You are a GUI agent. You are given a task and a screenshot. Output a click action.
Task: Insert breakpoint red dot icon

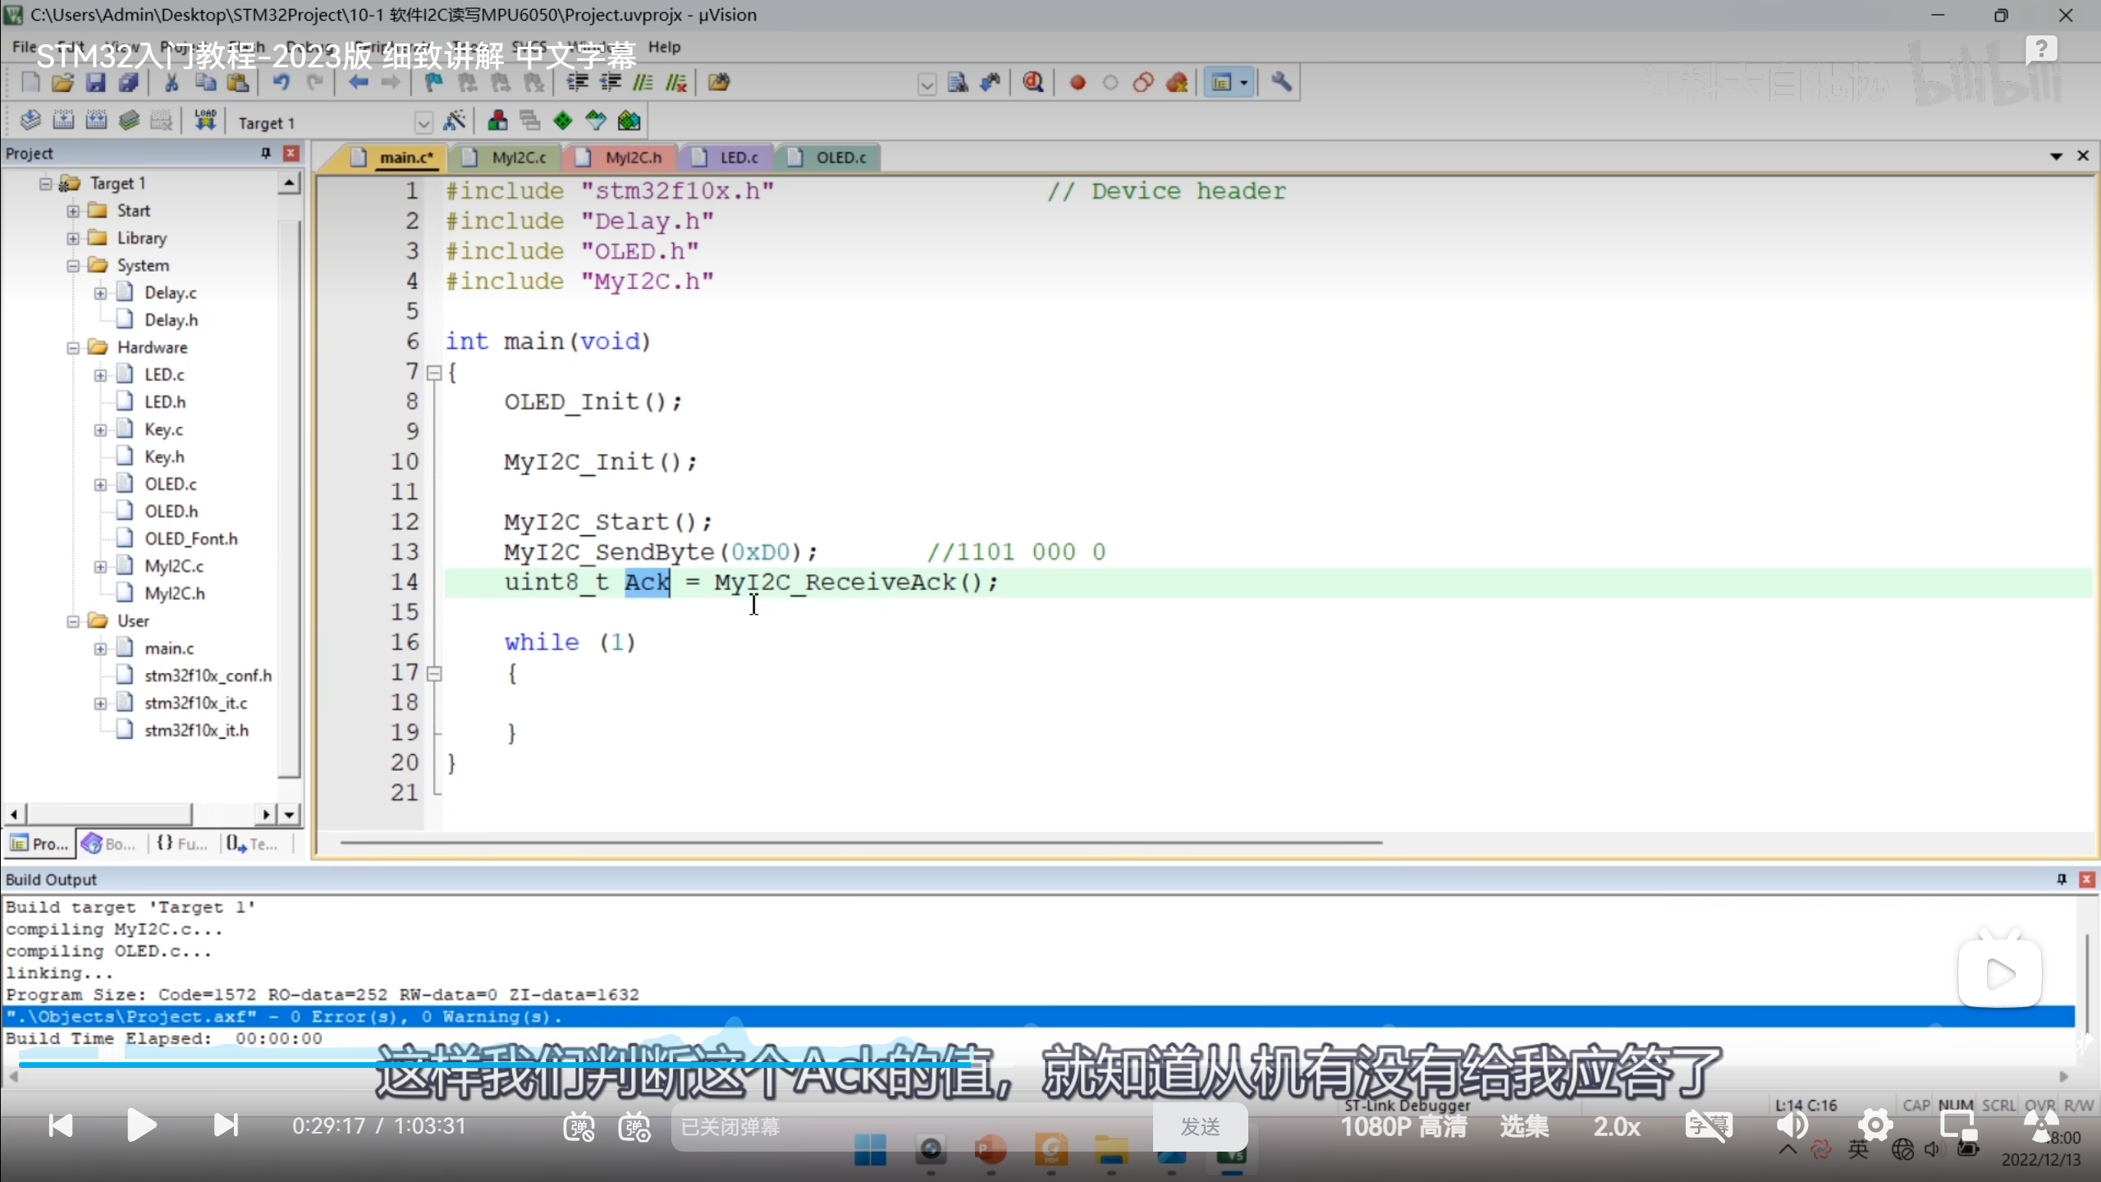[1078, 83]
